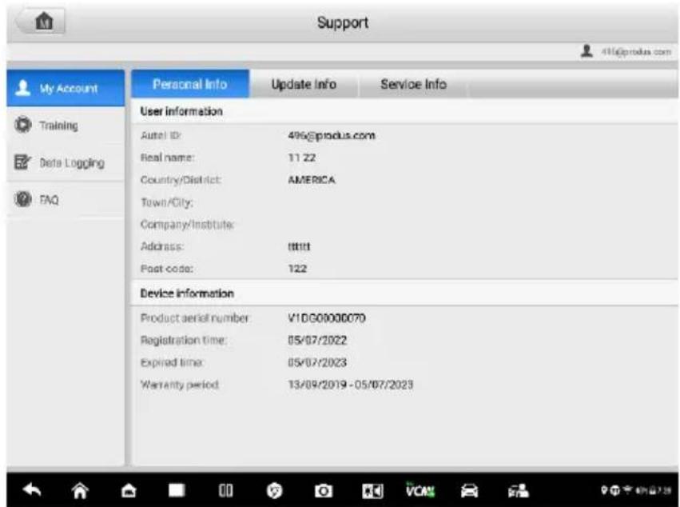Click the Address value
Image resolution: width=680 pixels, height=507 pixels.
click(x=299, y=246)
